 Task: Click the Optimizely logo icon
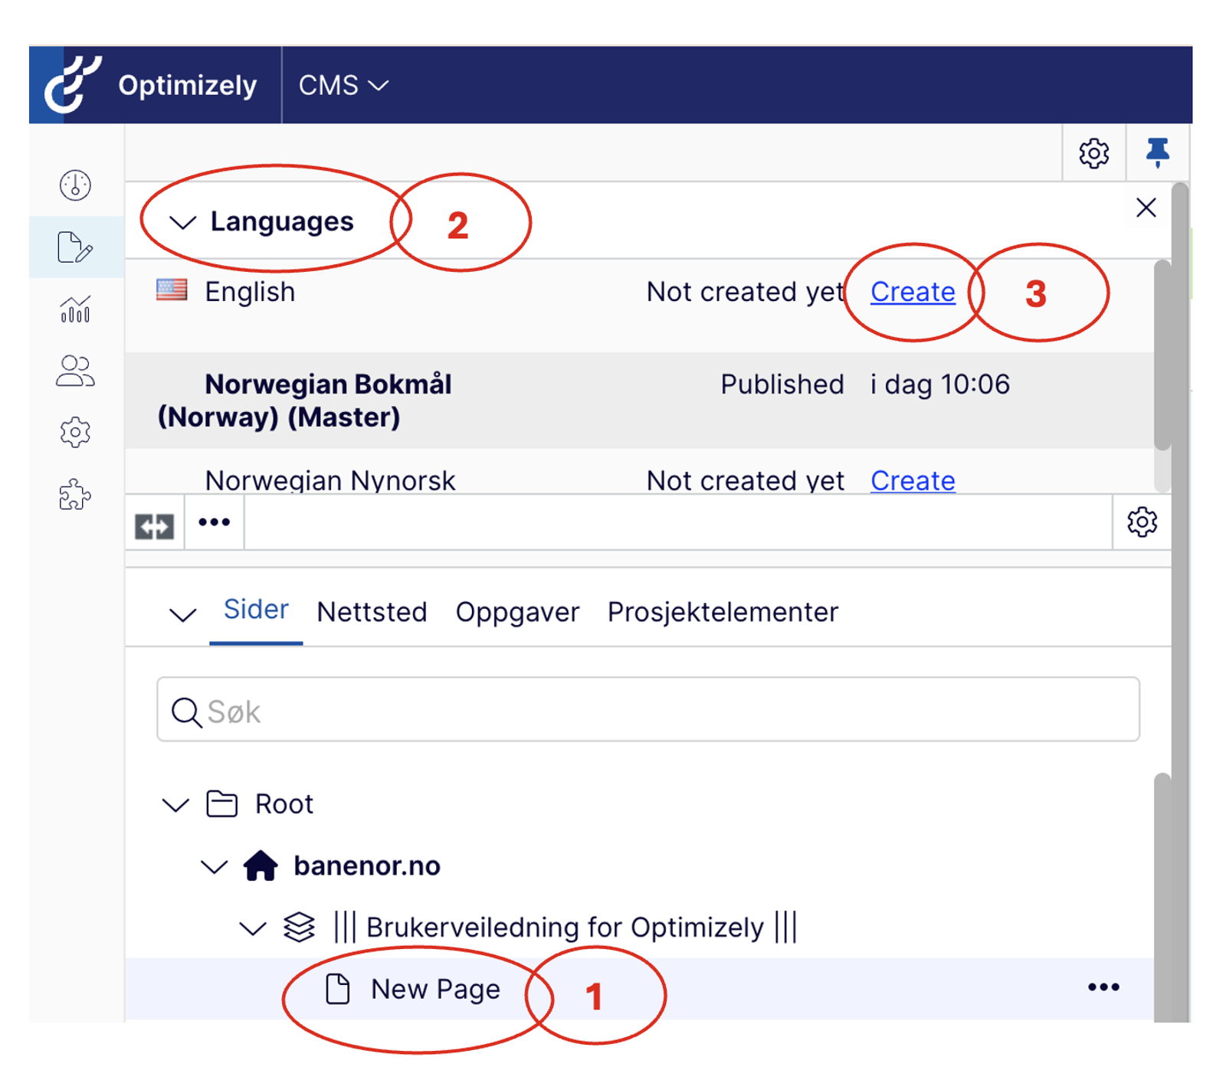pos(73,84)
